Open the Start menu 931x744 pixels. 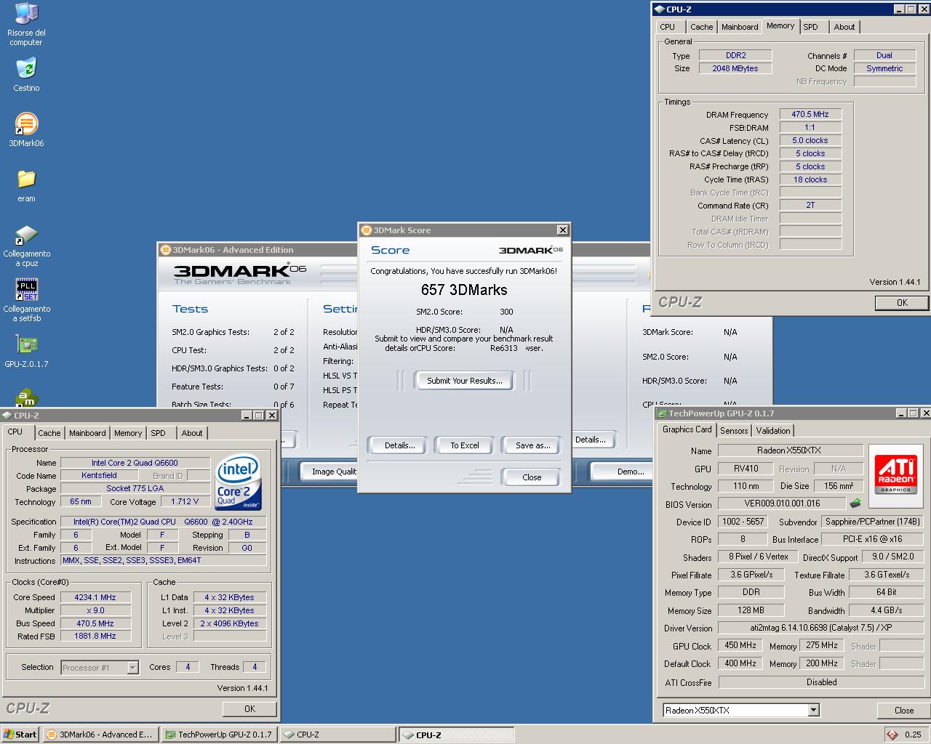[20, 735]
